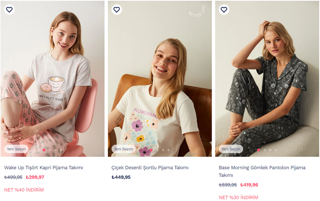
Task: View the gray patterned pajama product photo
Action: [x=267, y=79]
